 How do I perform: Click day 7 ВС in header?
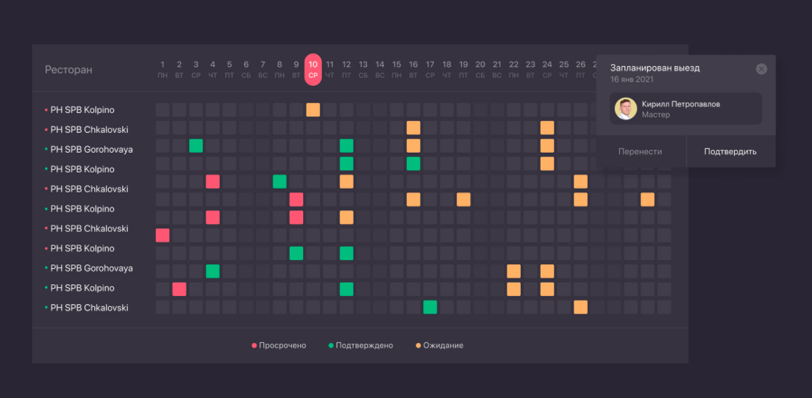pyautogui.click(x=263, y=70)
